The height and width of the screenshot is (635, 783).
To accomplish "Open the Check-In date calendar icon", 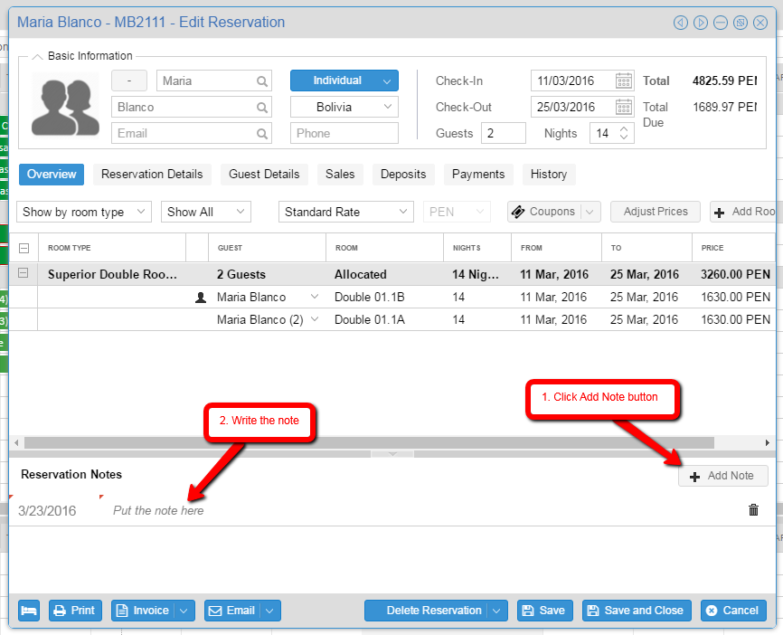I will pyautogui.click(x=621, y=81).
